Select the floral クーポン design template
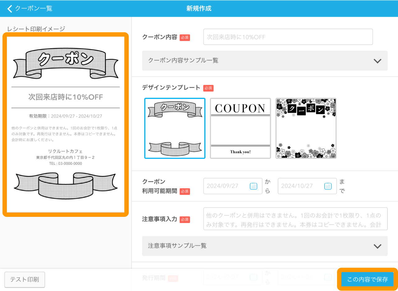Screen dimensions: 398x291 306,128
